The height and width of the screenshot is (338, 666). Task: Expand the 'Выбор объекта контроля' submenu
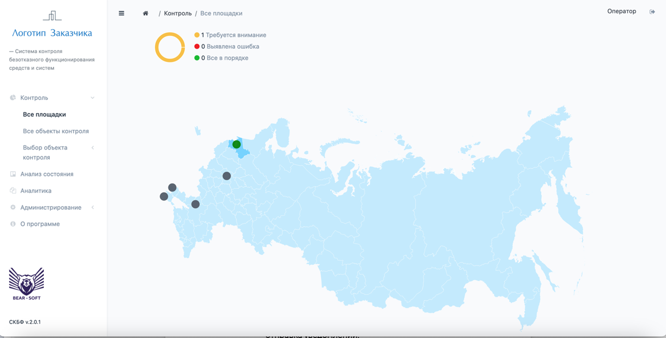92,147
